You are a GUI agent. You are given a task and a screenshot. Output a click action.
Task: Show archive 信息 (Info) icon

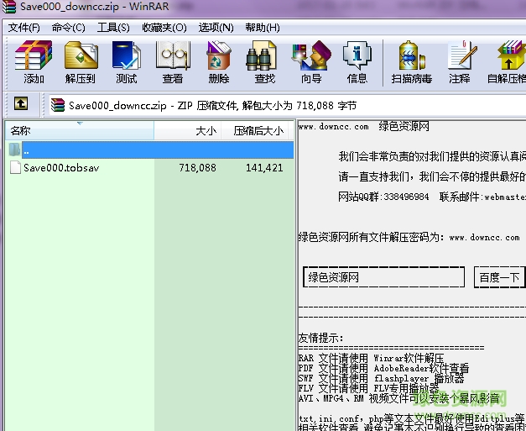pos(357,62)
